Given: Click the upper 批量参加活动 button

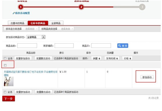Looking at the screenshot, I should pyautogui.click(x=23, y=58).
